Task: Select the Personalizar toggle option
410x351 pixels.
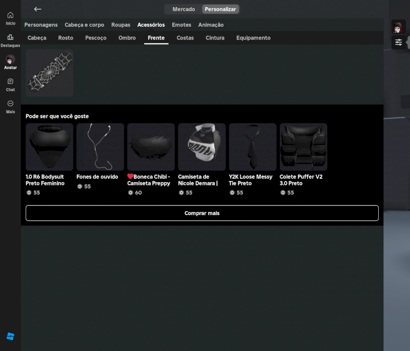Action: tap(220, 9)
